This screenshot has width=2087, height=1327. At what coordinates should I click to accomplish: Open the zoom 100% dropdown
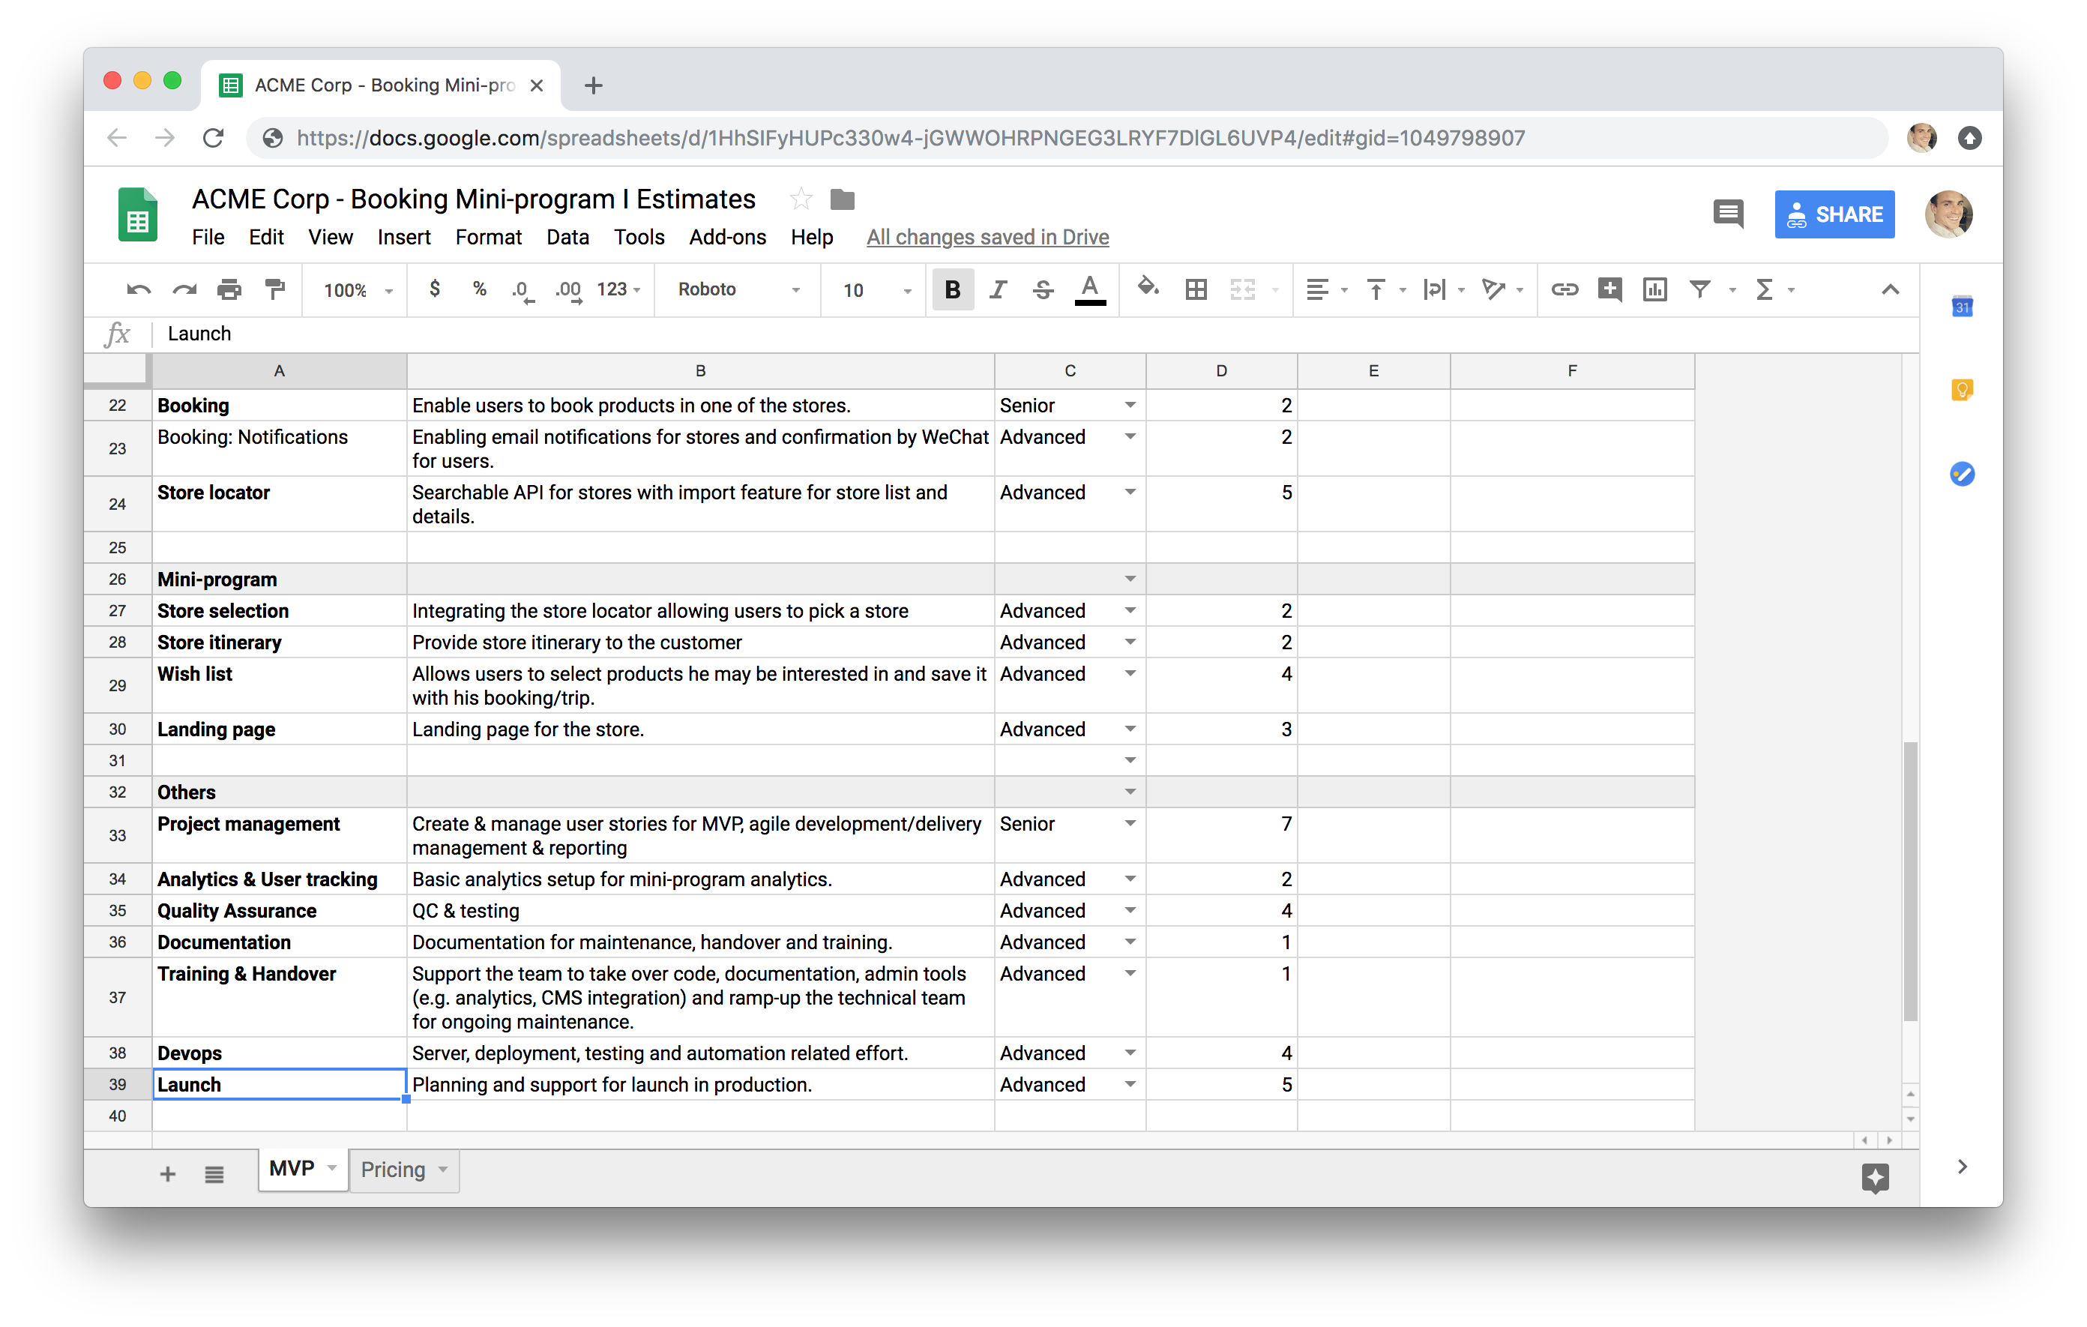[358, 290]
